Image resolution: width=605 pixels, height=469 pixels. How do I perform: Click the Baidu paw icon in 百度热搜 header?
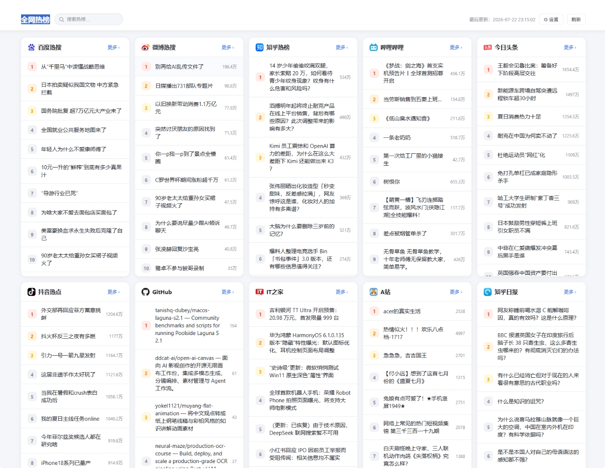(31, 47)
